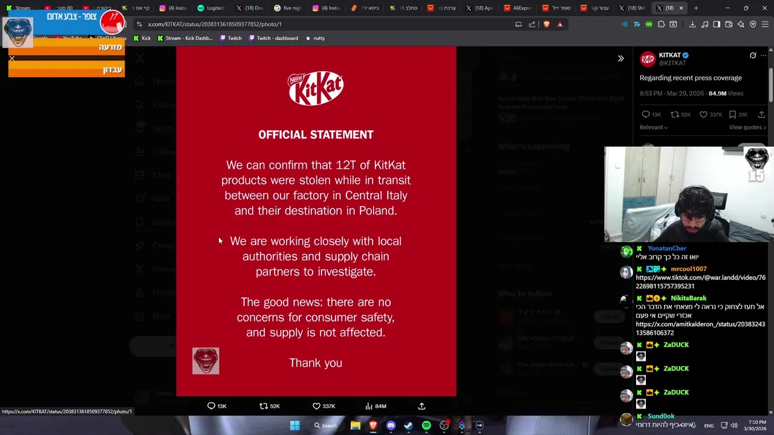
Task: Collapse the tweet side panel with double chevron
Action: [x=620, y=59]
